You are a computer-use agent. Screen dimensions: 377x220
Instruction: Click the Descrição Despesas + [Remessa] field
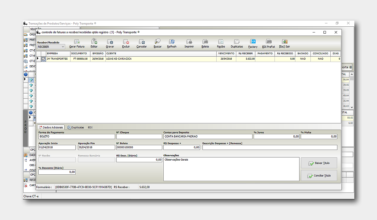coord(270,147)
